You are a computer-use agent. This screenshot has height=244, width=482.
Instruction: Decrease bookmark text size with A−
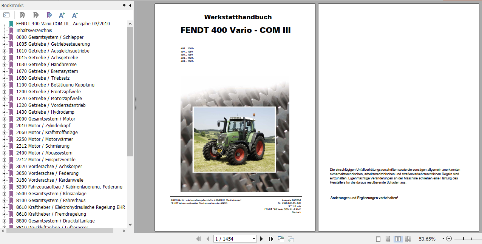pyautogui.click(x=75, y=15)
